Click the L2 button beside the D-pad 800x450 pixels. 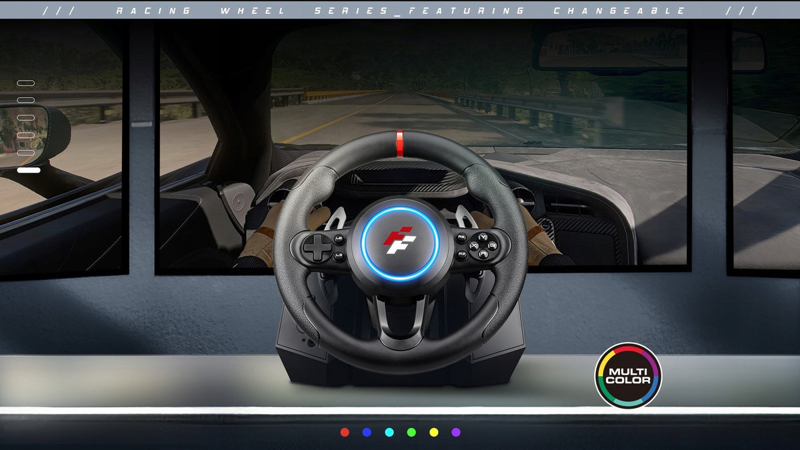tap(339, 239)
